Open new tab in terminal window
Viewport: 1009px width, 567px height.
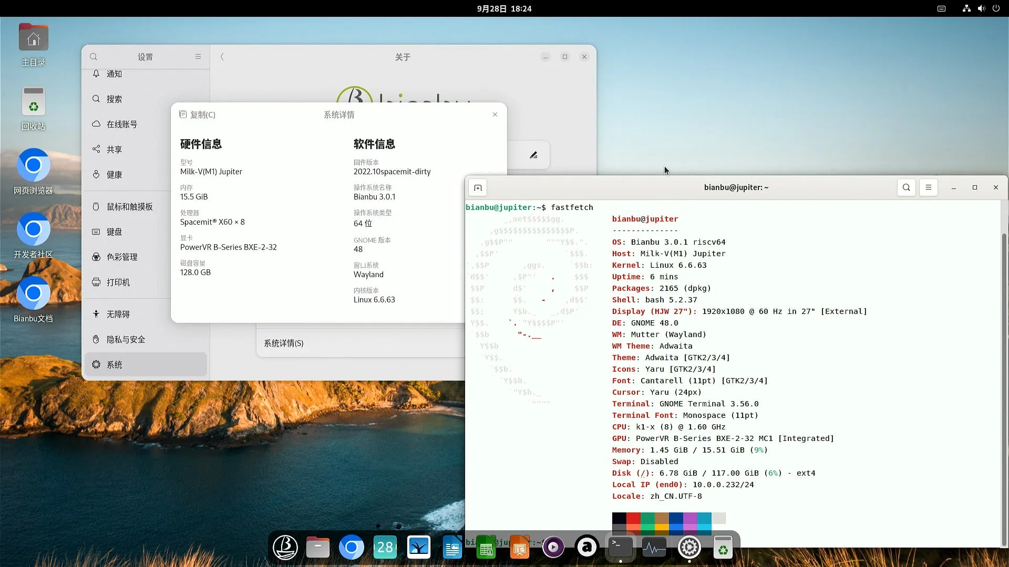click(x=478, y=187)
